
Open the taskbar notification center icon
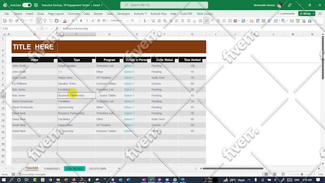318,180
